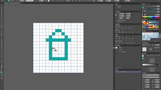Select the Direct Selection tool

[2, 7]
